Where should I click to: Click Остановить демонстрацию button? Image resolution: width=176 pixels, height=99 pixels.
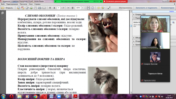point(115,1)
